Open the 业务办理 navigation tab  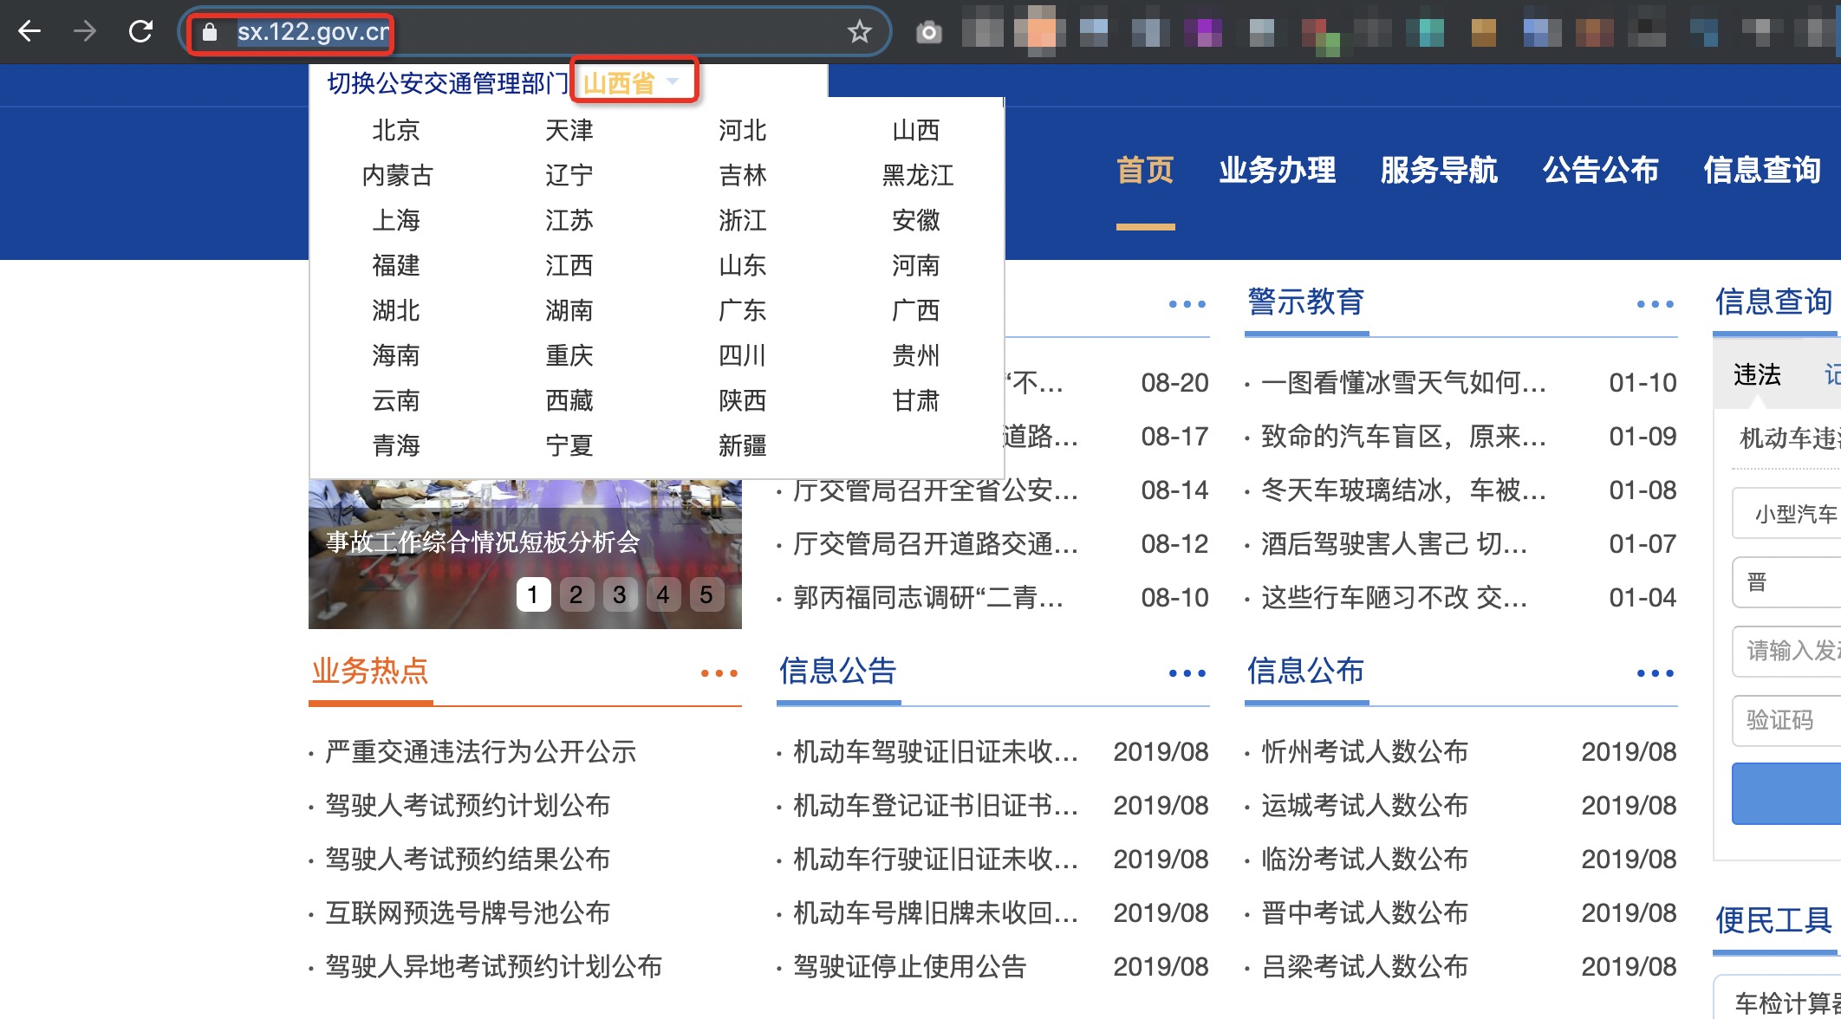click(1278, 170)
